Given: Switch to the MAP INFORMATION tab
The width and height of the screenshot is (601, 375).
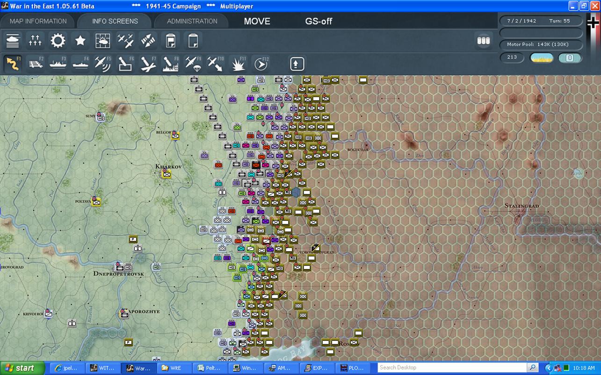Looking at the screenshot, I should click(38, 21).
